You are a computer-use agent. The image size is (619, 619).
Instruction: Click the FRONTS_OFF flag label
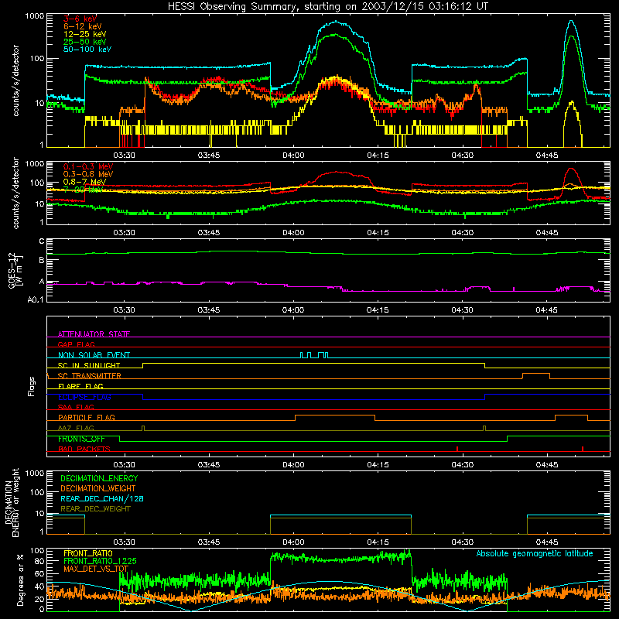(81, 439)
